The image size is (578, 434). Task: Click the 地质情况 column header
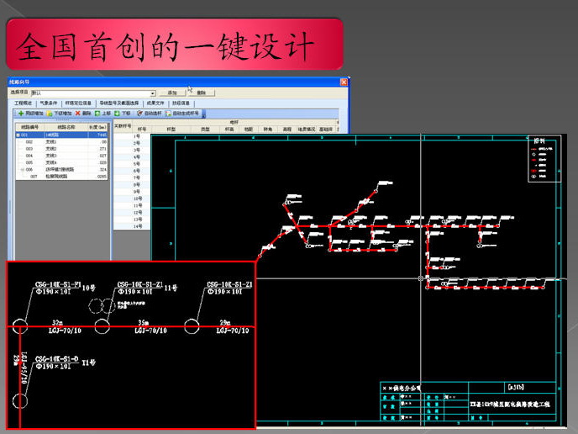coord(307,130)
